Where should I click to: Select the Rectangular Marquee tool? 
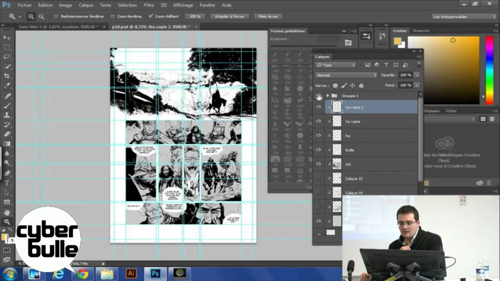click(7, 47)
